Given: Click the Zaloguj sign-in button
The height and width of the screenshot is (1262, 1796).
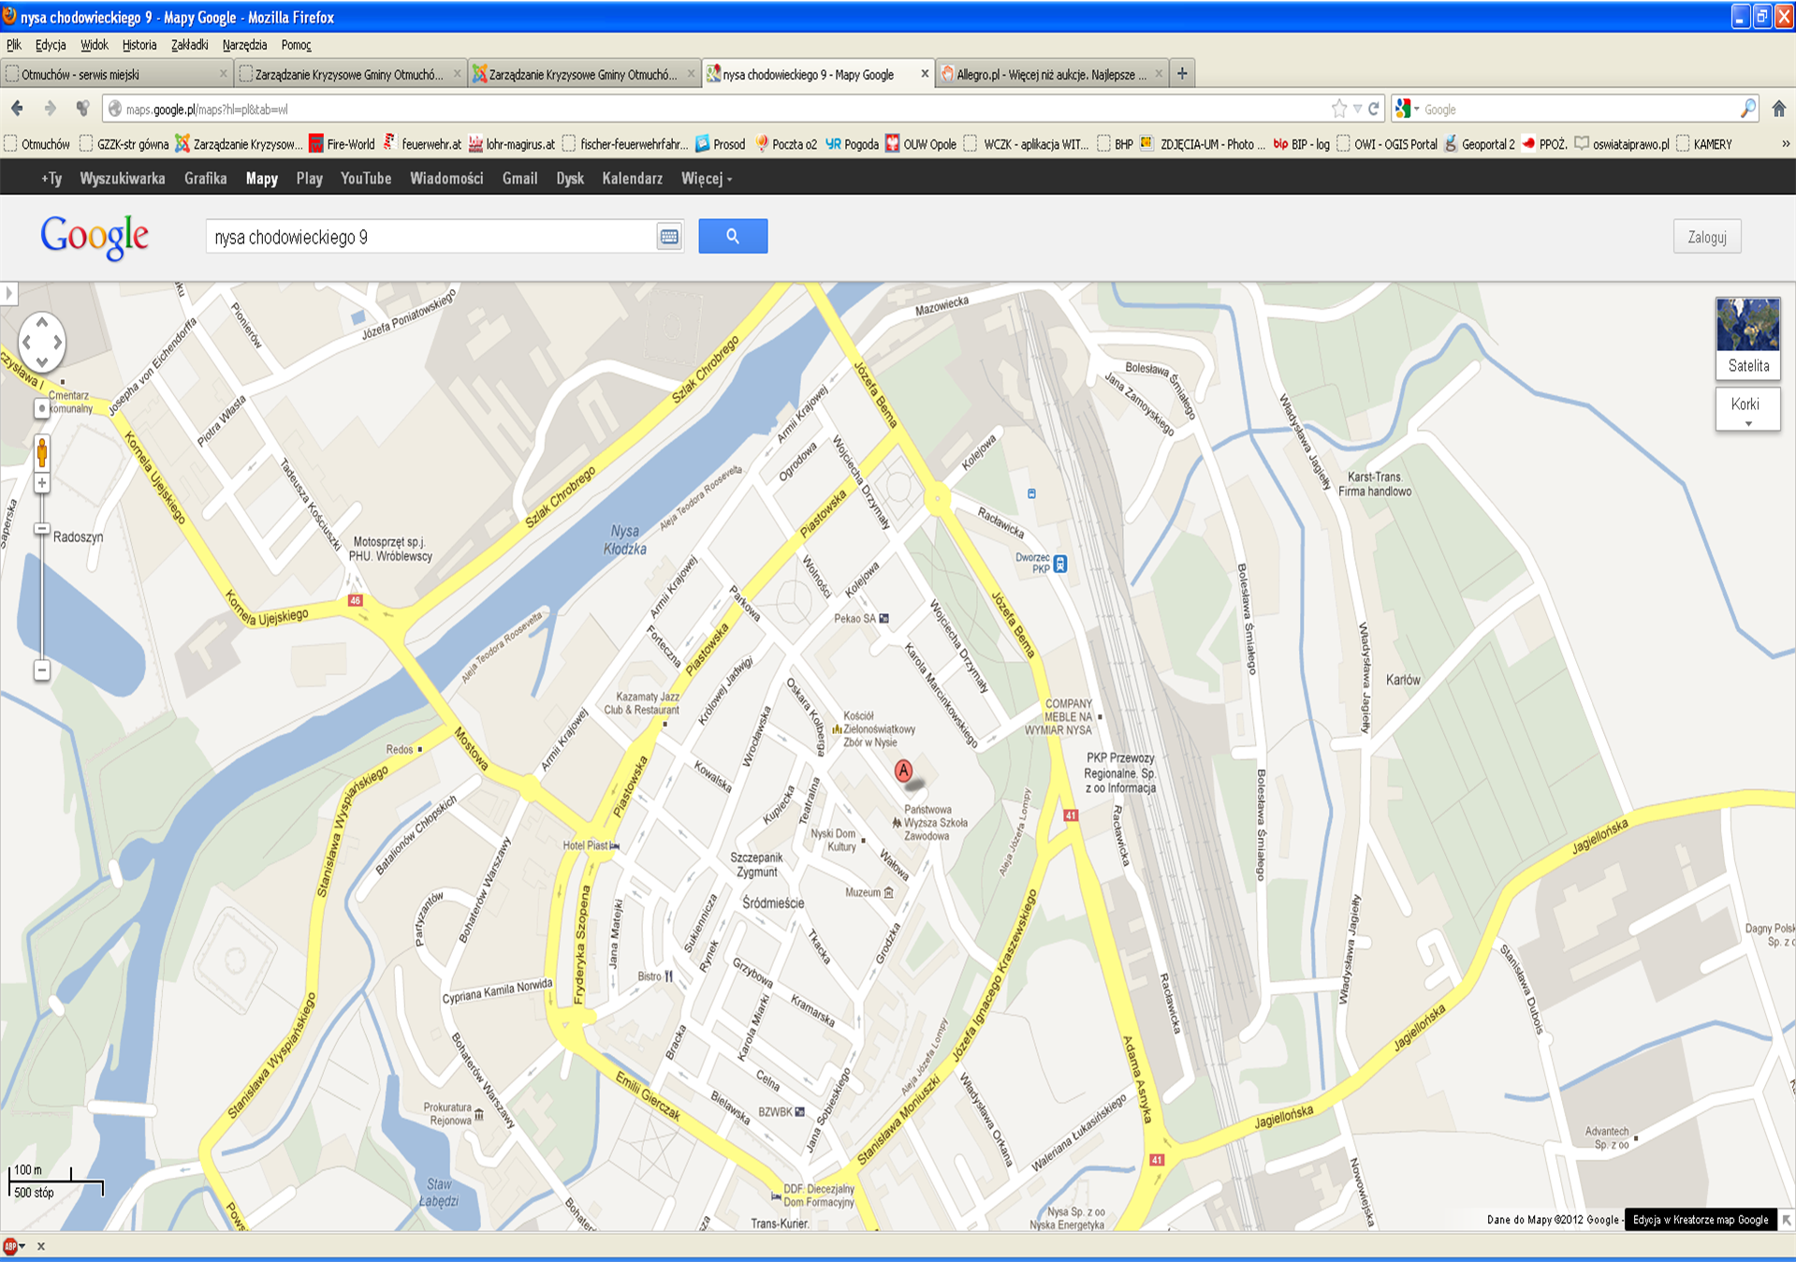Looking at the screenshot, I should click(x=1706, y=237).
